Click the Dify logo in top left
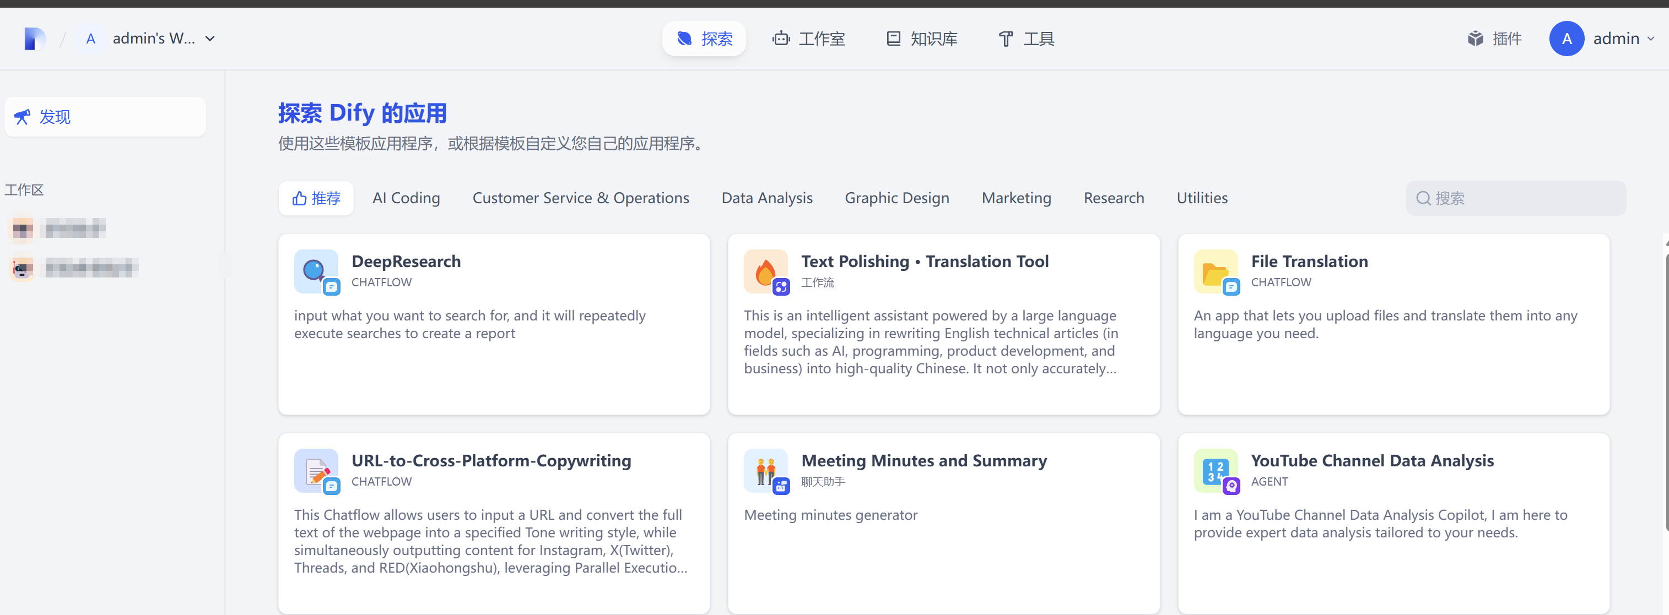Image resolution: width=1669 pixels, height=615 pixels. [x=34, y=38]
